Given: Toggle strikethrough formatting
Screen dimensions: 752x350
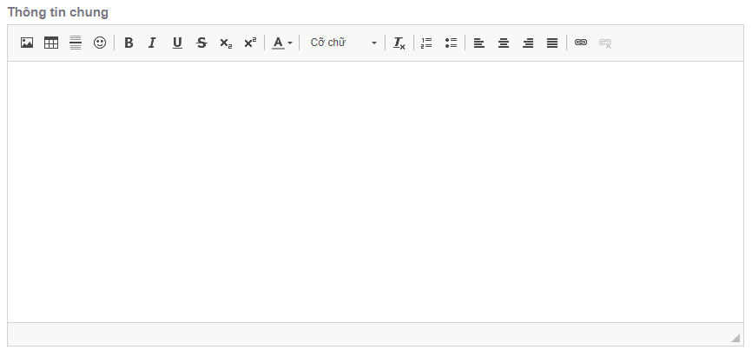Looking at the screenshot, I should point(202,43).
